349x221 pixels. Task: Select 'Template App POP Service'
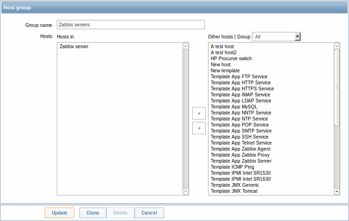point(240,125)
